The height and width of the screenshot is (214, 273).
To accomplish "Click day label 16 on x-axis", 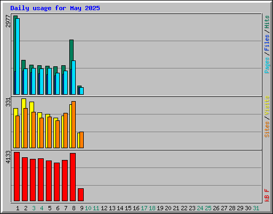I will tap(136, 208).
